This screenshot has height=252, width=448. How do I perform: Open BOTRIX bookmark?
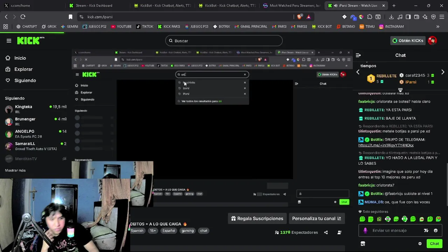coord(221,27)
